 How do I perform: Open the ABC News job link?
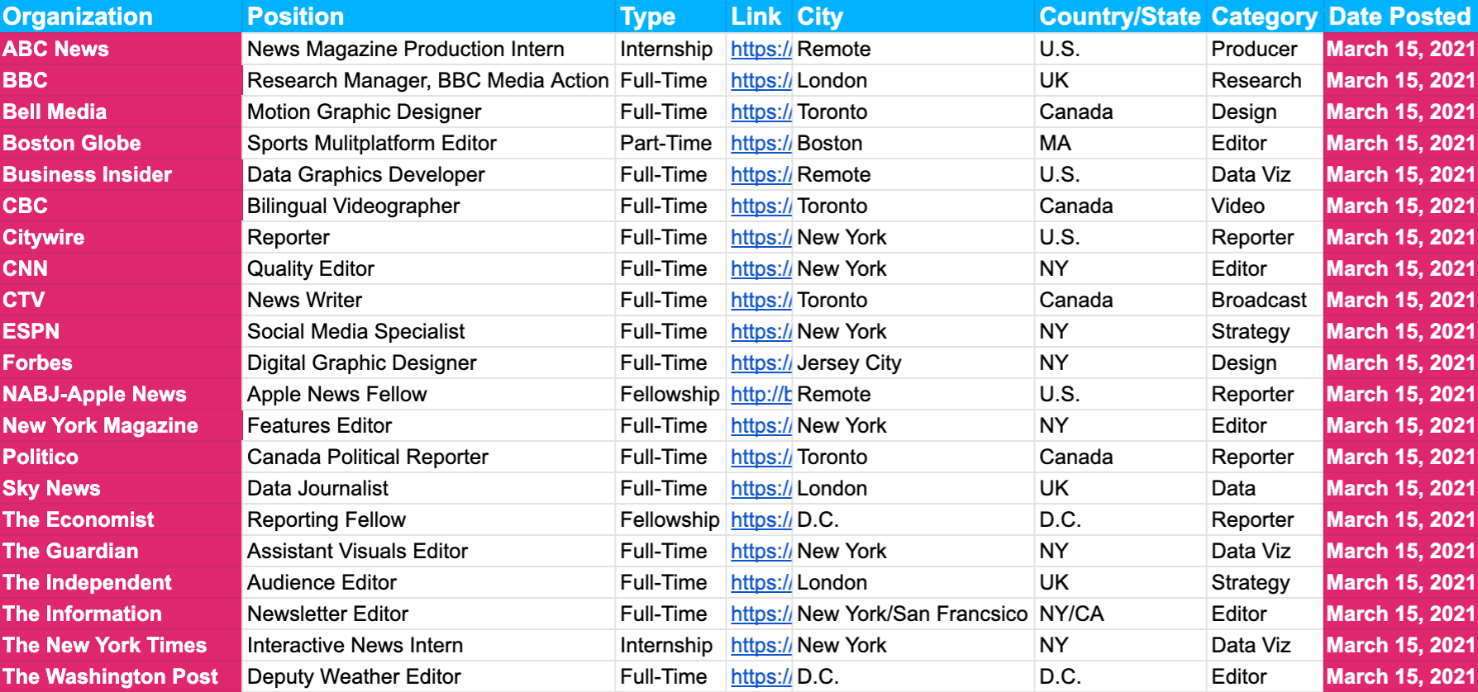[x=760, y=50]
